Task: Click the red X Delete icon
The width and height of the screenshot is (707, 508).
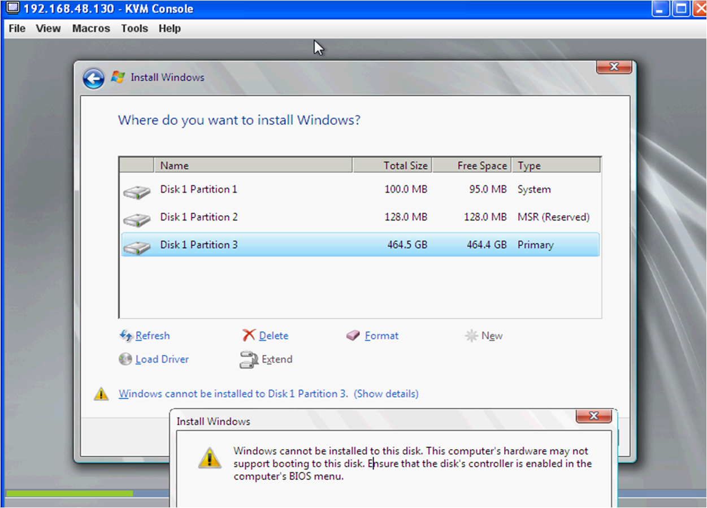Action: [249, 336]
